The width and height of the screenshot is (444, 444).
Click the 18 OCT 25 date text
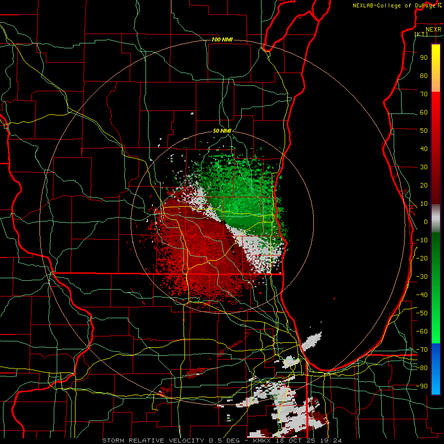296,441
